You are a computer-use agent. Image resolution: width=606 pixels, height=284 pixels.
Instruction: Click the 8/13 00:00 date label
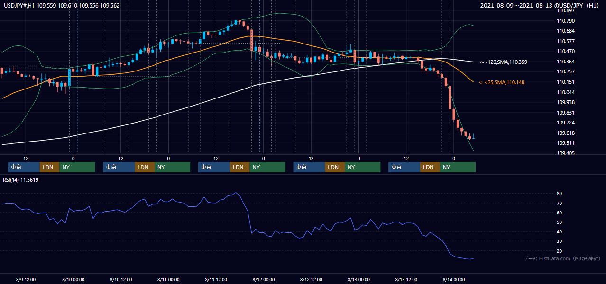pos(358,279)
